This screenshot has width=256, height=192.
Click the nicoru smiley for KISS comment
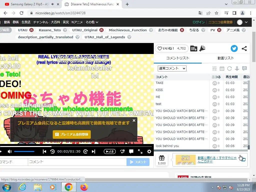click(214, 90)
